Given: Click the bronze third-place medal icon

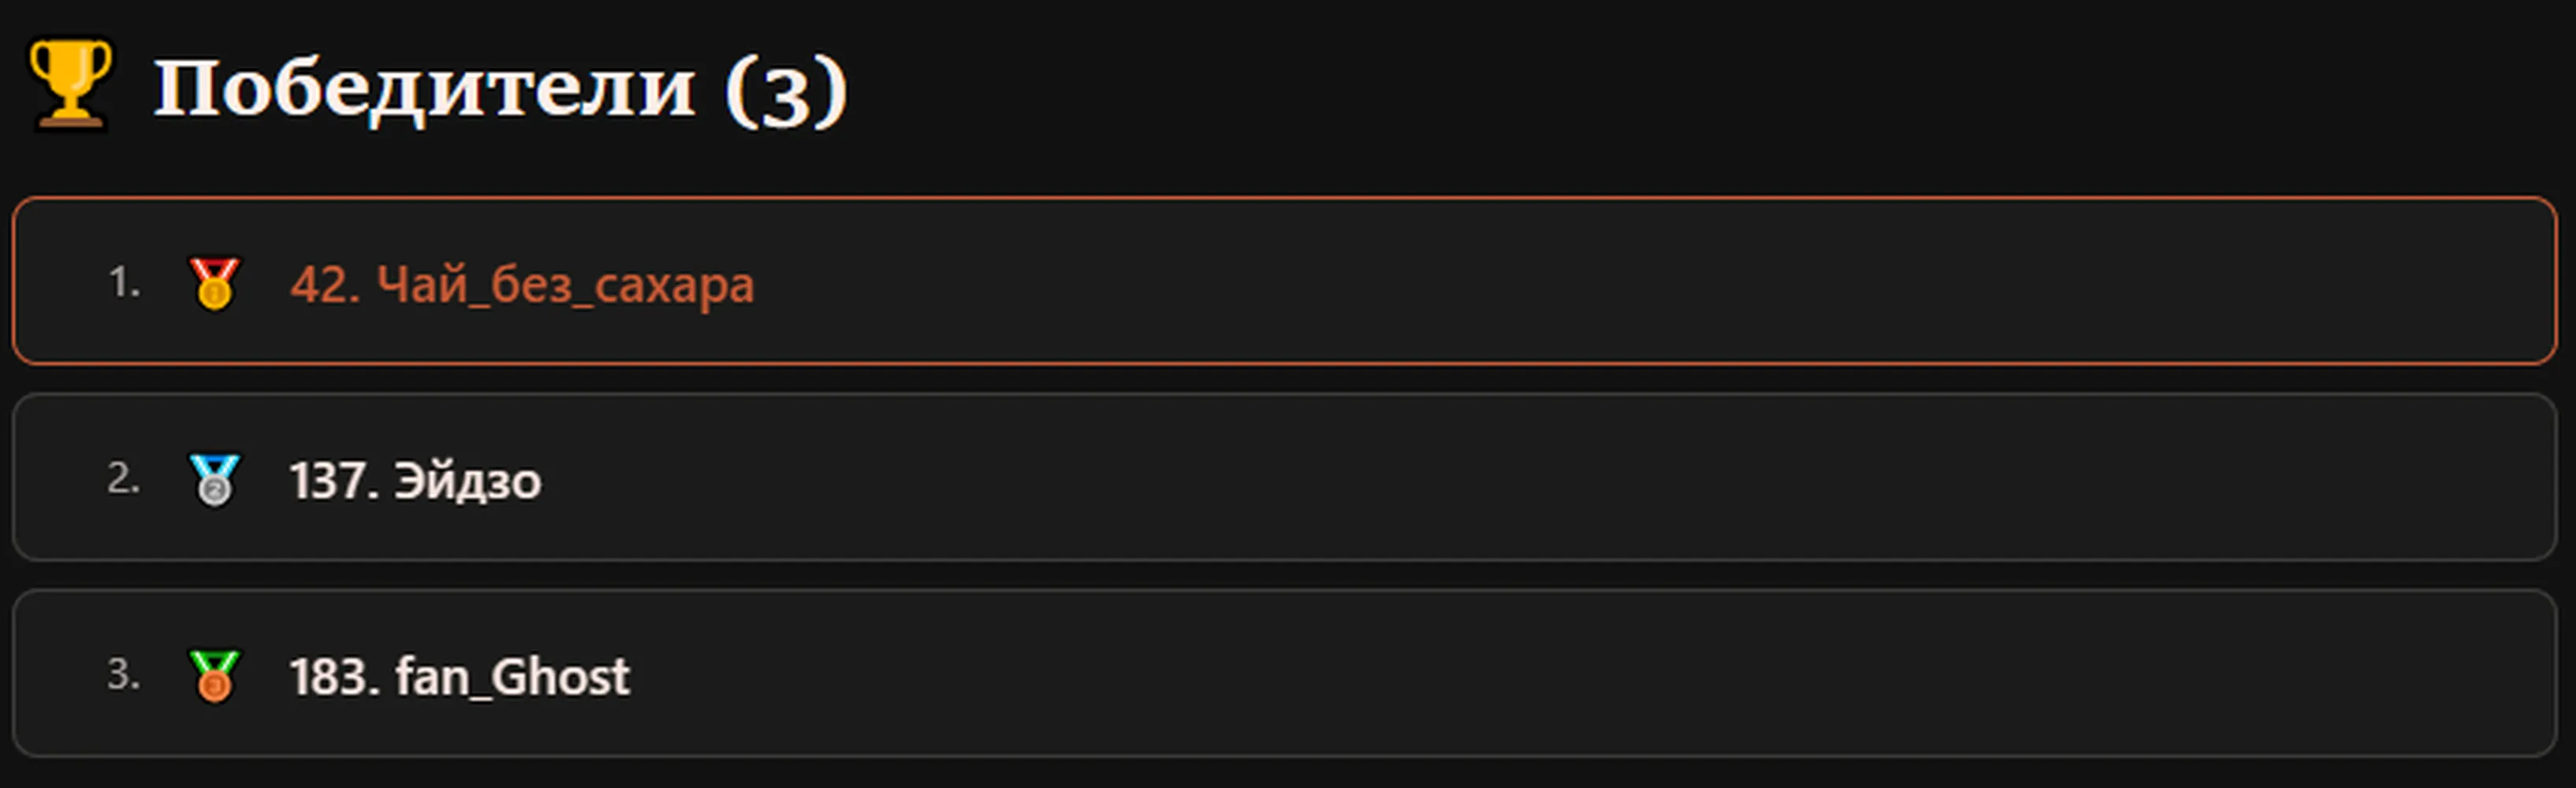Looking at the screenshot, I should 214,675.
